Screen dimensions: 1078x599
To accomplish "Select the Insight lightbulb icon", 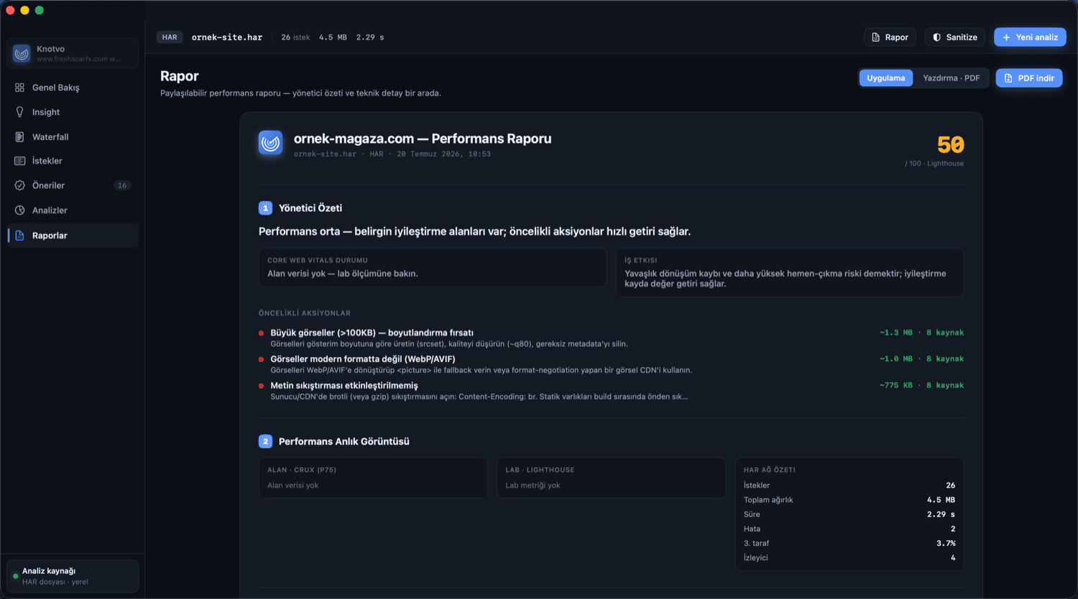I will 20,112.
